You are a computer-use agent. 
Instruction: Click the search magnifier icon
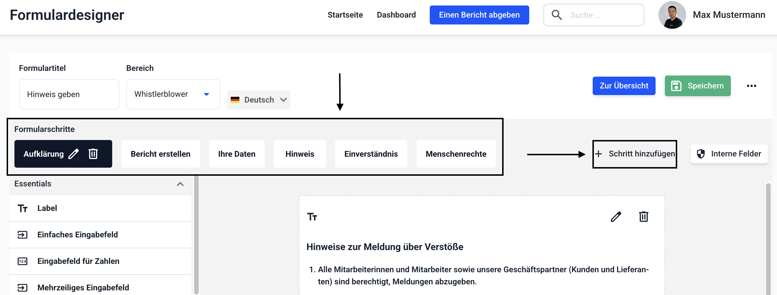click(x=557, y=15)
